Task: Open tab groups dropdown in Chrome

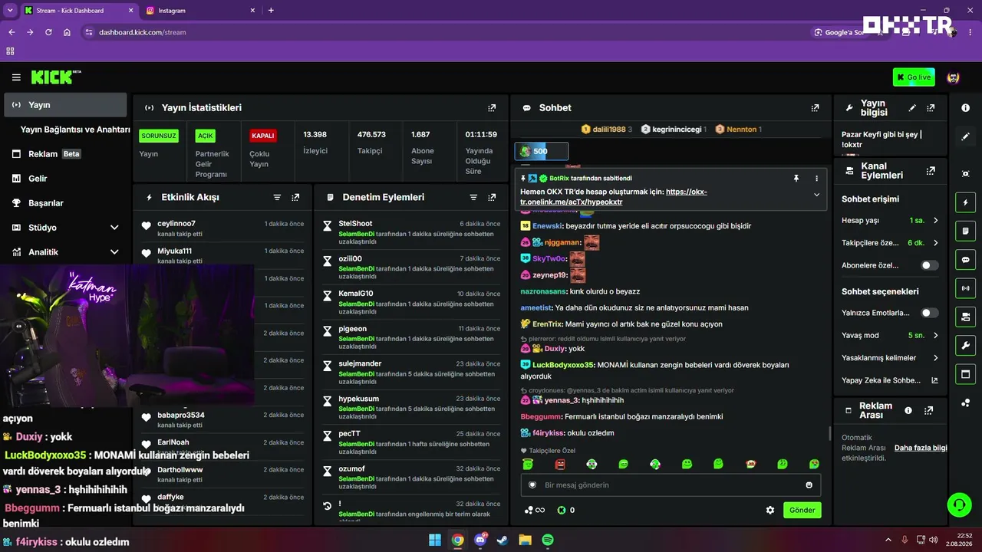Action: pyautogui.click(x=10, y=11)
